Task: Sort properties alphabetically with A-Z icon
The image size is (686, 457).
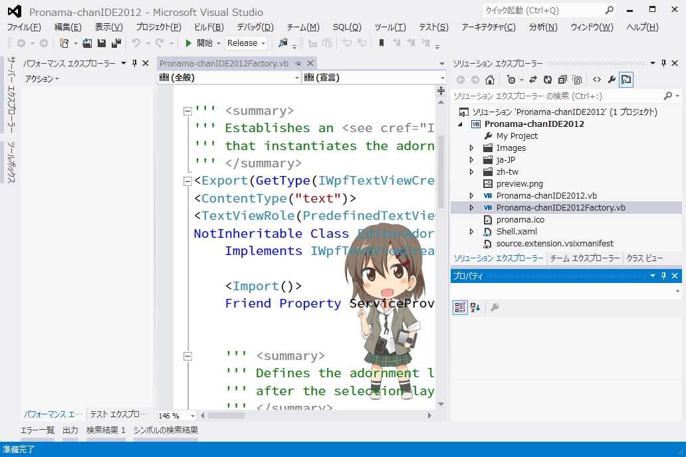Action: point(475,308)
